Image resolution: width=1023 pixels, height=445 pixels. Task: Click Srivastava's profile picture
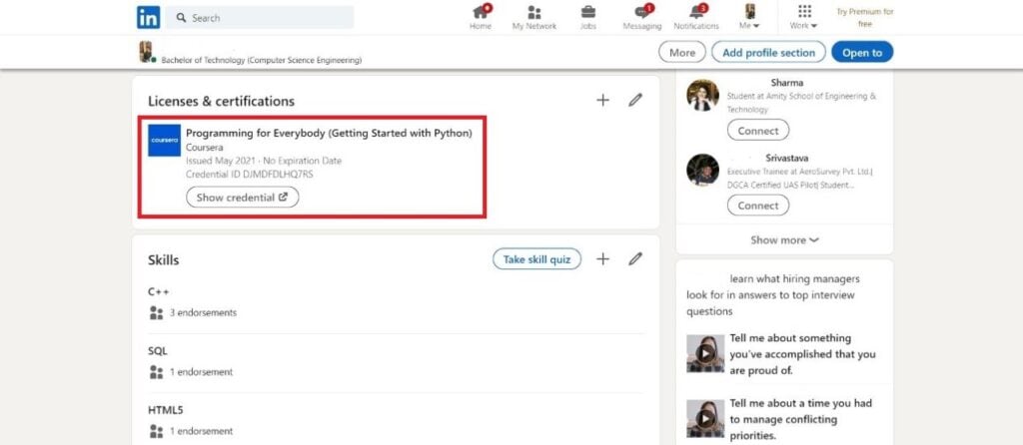[x=702, y=170]
